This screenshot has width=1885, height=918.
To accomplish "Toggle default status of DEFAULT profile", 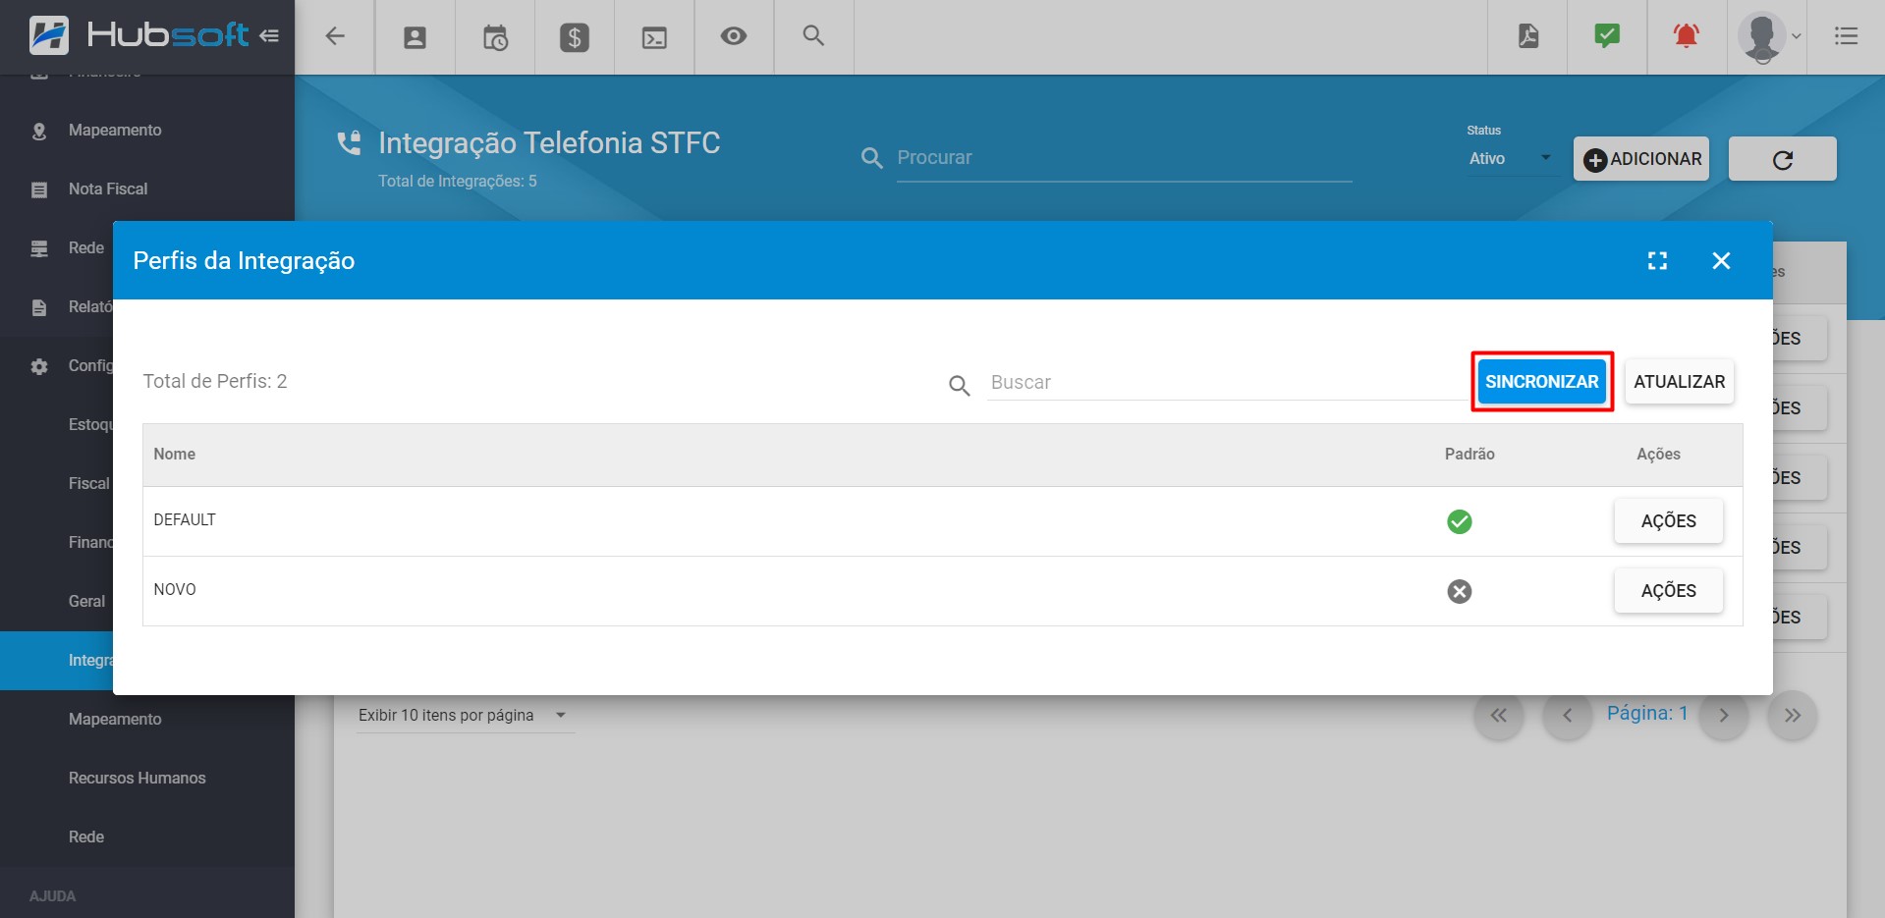I will tap(1459, 521).
